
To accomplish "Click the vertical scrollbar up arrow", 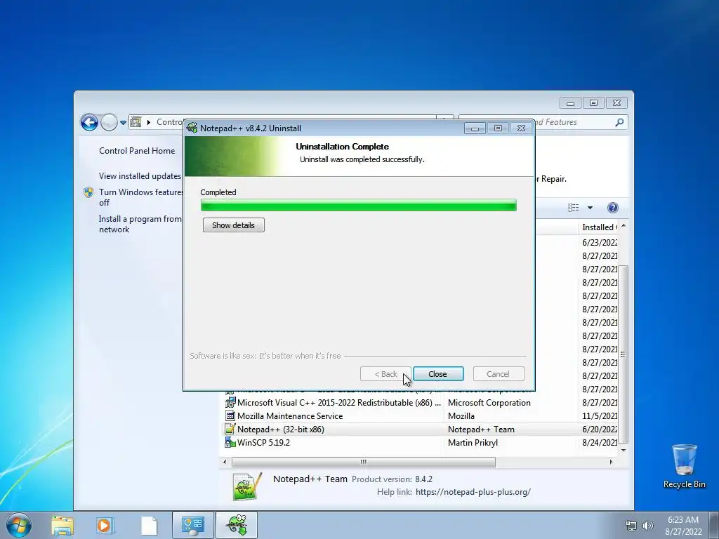I will point(624,227).
